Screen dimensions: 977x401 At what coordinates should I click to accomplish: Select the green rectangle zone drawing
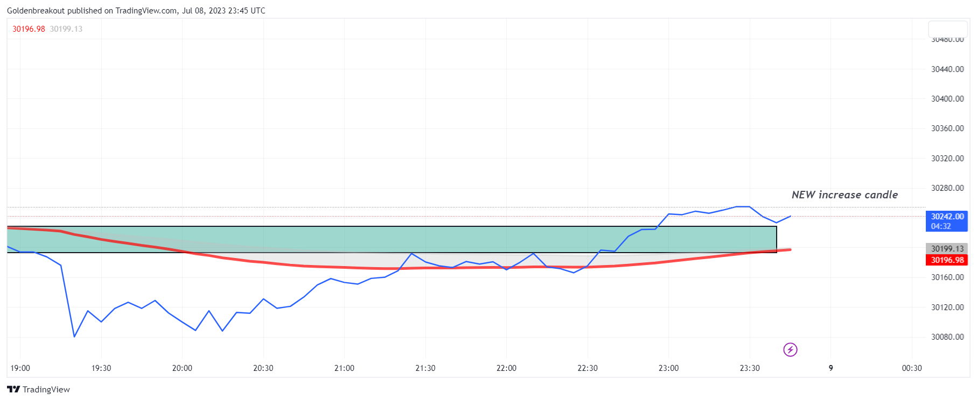392,239
